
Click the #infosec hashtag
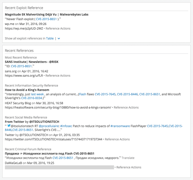66,126
